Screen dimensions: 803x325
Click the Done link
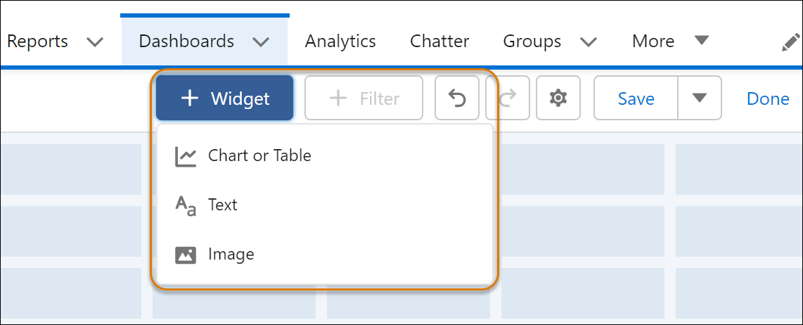coord(768,98)
